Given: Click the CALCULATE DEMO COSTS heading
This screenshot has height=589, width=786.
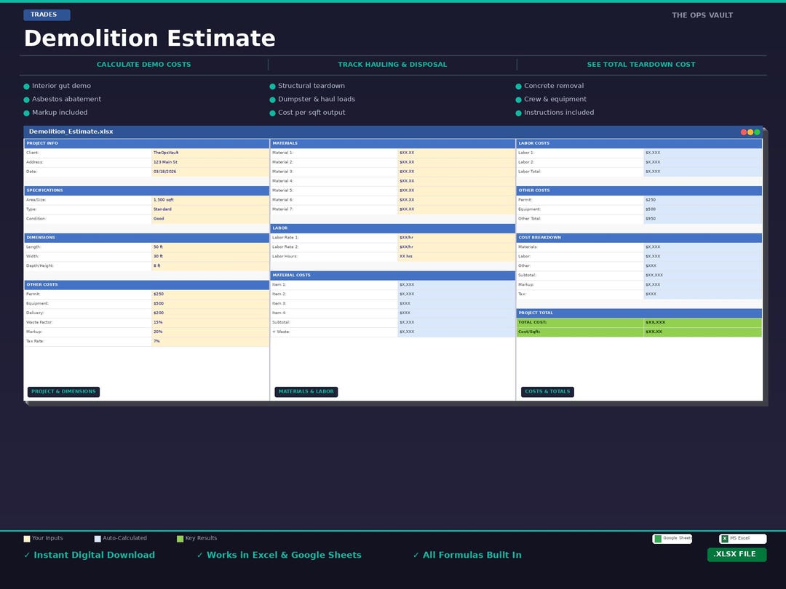Looking at the screenshot, I should (x=144, y=65).
